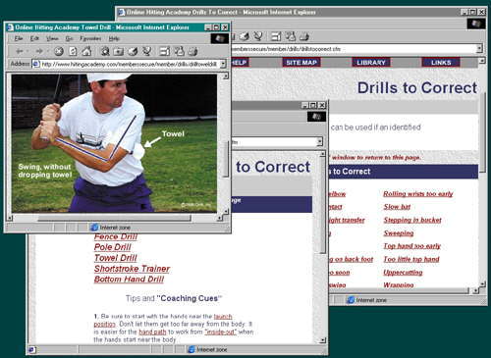Click the Windows logo throbber in Towel Drill window
Image resolution: width=491 pixels, height=358 pixels.
click(x=219, y=38)
